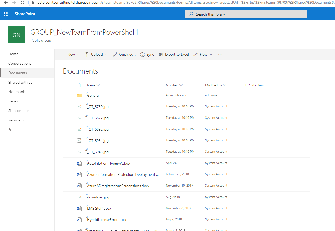Click the SharePoint title in header
Image resolution: width=335 pixels, height=231 pixels.
click(x=25, y=14)
